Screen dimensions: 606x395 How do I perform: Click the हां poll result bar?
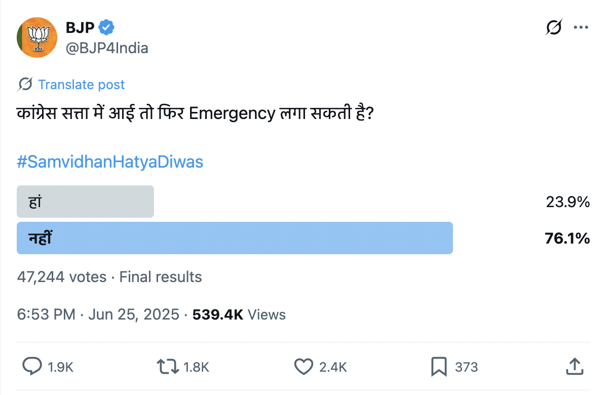(85, 202)
